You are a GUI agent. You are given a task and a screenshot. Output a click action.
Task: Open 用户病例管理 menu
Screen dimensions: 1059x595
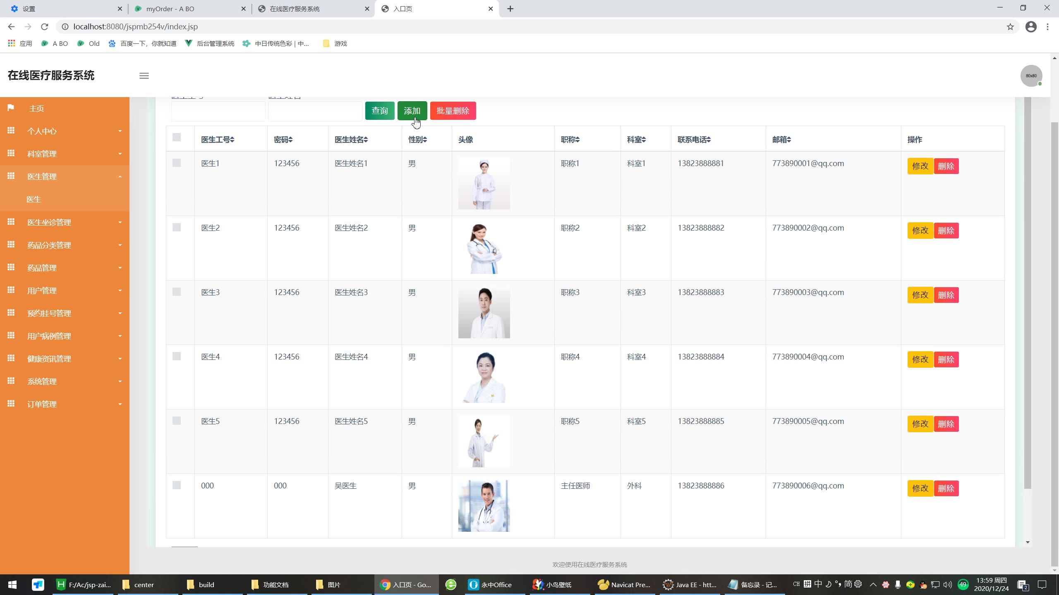[x=65, y=336]
